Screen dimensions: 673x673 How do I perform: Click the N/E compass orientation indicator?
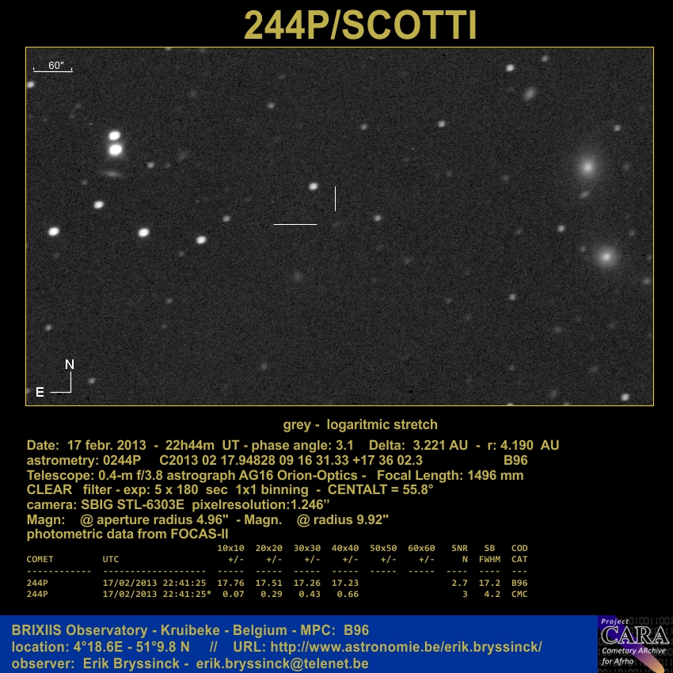55,378
